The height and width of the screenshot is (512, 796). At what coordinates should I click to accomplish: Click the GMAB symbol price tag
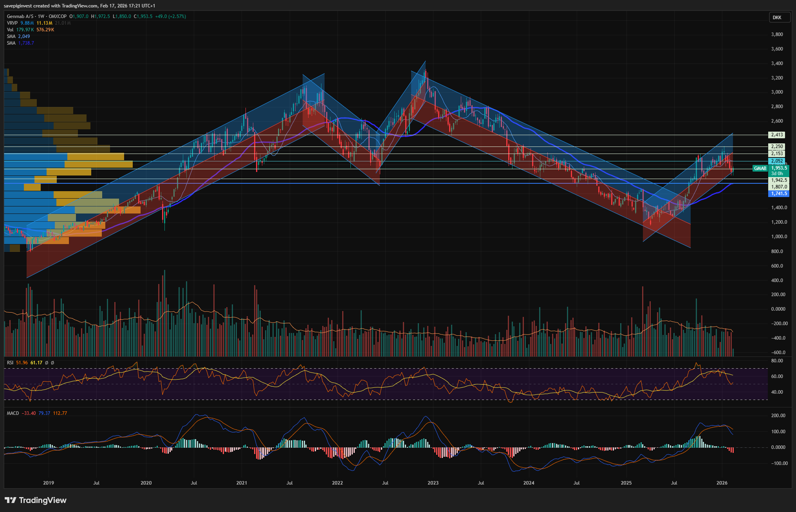coord(760,168)
